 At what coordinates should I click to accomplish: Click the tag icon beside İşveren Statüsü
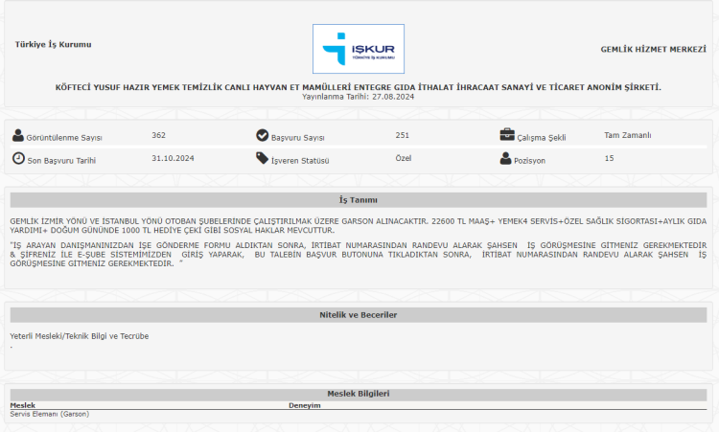pyautogui.click(x=262, y=159)
